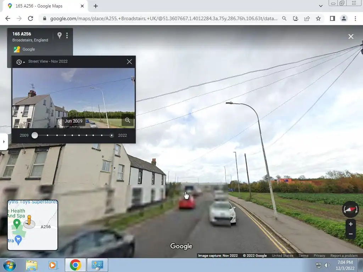
Task: Open the Chrome three-dot menu
Action: [x=355, y=18]
